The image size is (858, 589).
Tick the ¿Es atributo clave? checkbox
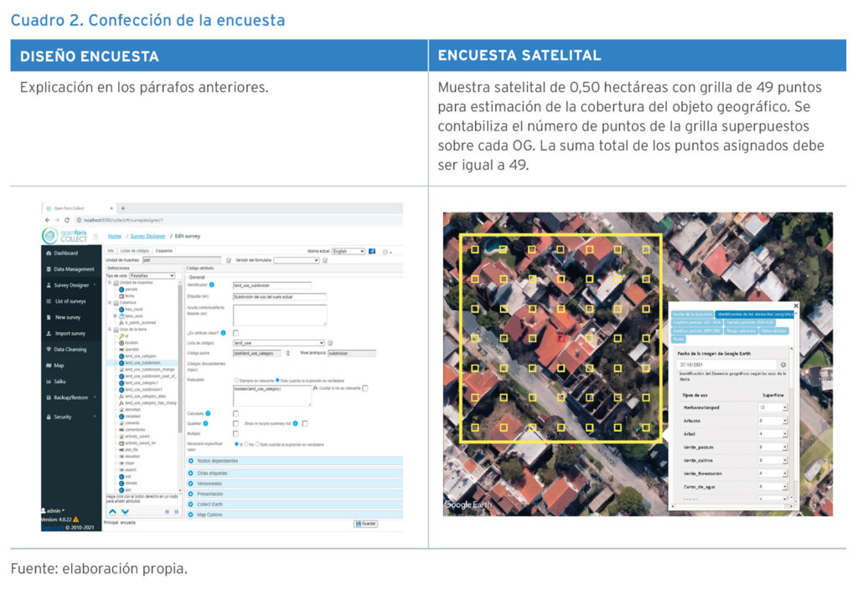point(235,333)
